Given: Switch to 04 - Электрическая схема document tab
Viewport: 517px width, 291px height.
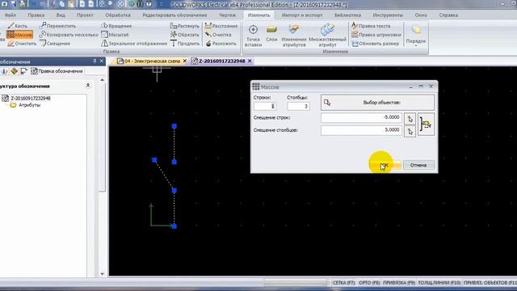Looking at the screenshot, I should tap(149, 61).
